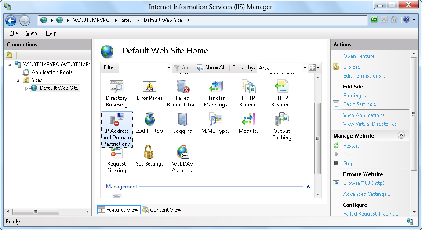Viewport: 422px width, 230px height.
Task: Click the status bar network icon
Action: (x=410, y=221)
